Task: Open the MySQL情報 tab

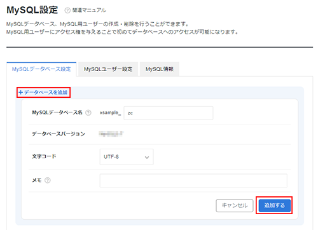Action: [x=160, y=69]
